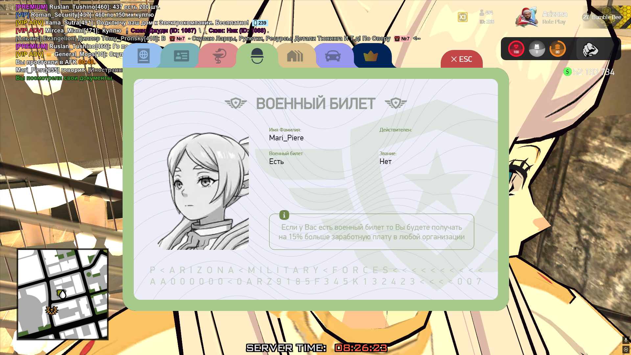The image size is (631, 355).
Task: Open the crown VIP tab
Action: click(371, 56)
